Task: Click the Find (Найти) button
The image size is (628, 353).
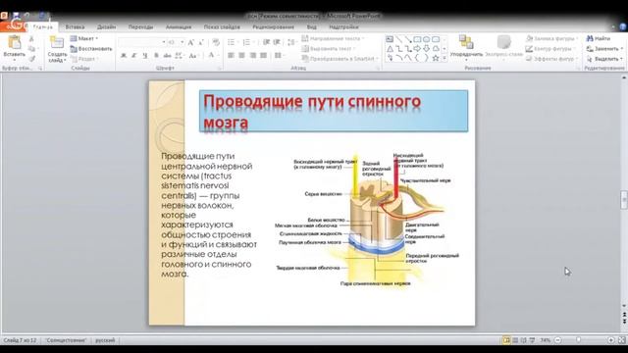Action: 599,38
